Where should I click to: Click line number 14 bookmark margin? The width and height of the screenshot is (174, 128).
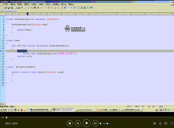(3, 51)
